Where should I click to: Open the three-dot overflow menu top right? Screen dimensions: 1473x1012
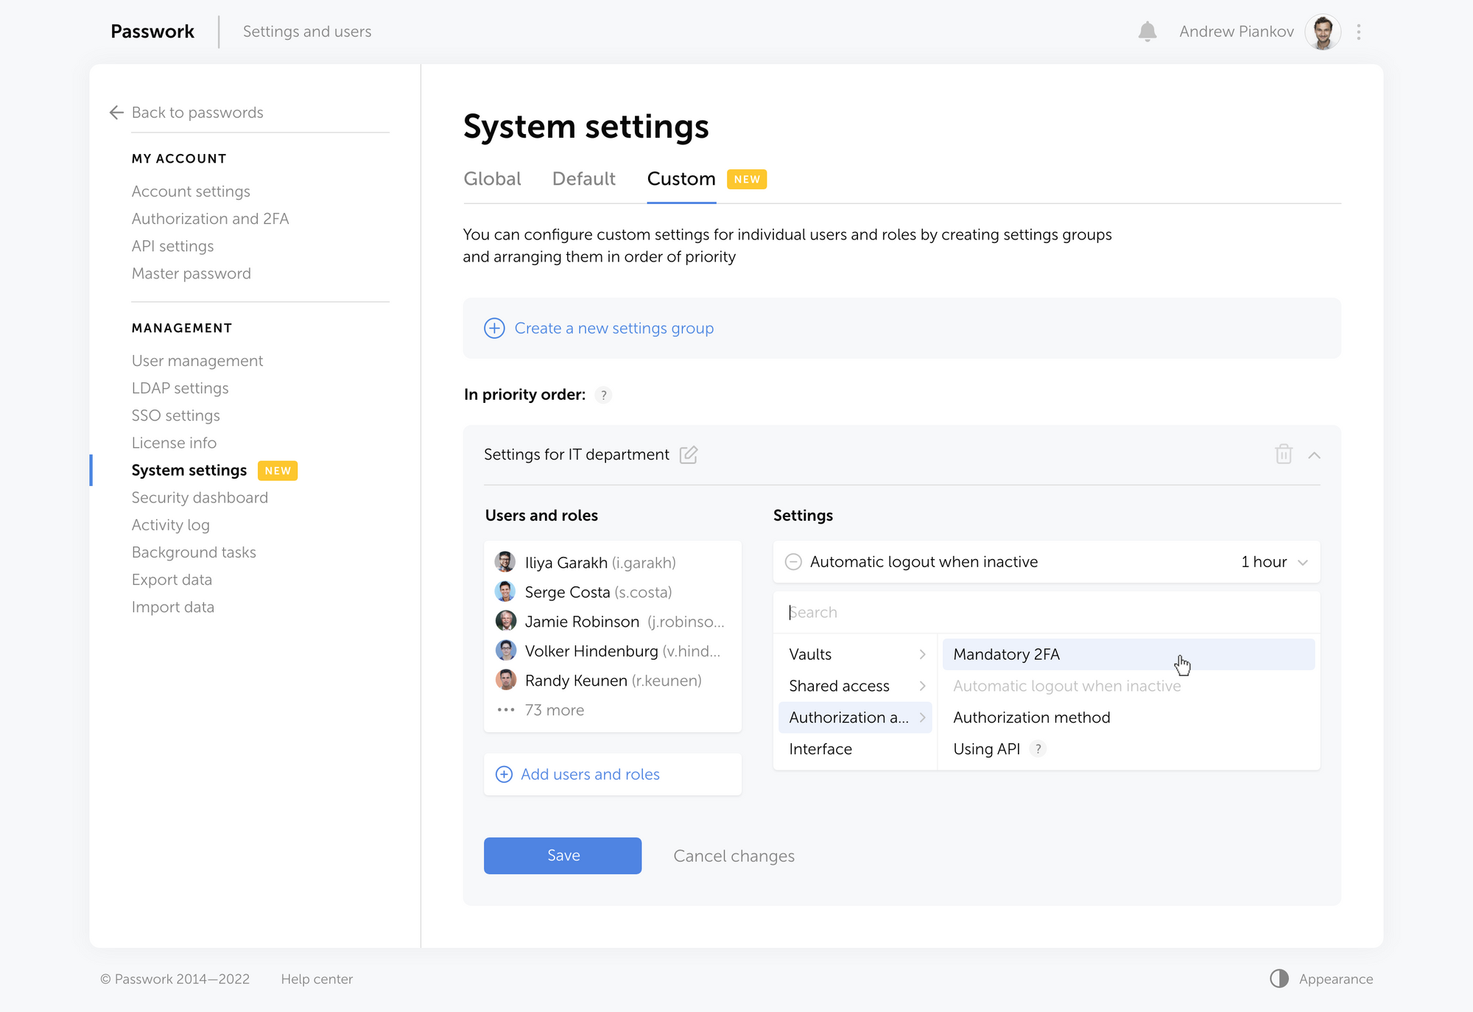(1358, 32)
